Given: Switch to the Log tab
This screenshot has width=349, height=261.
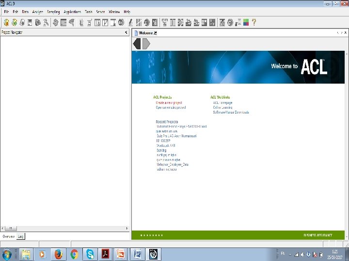Looking at the screenshot, I should tap(21, 236).
